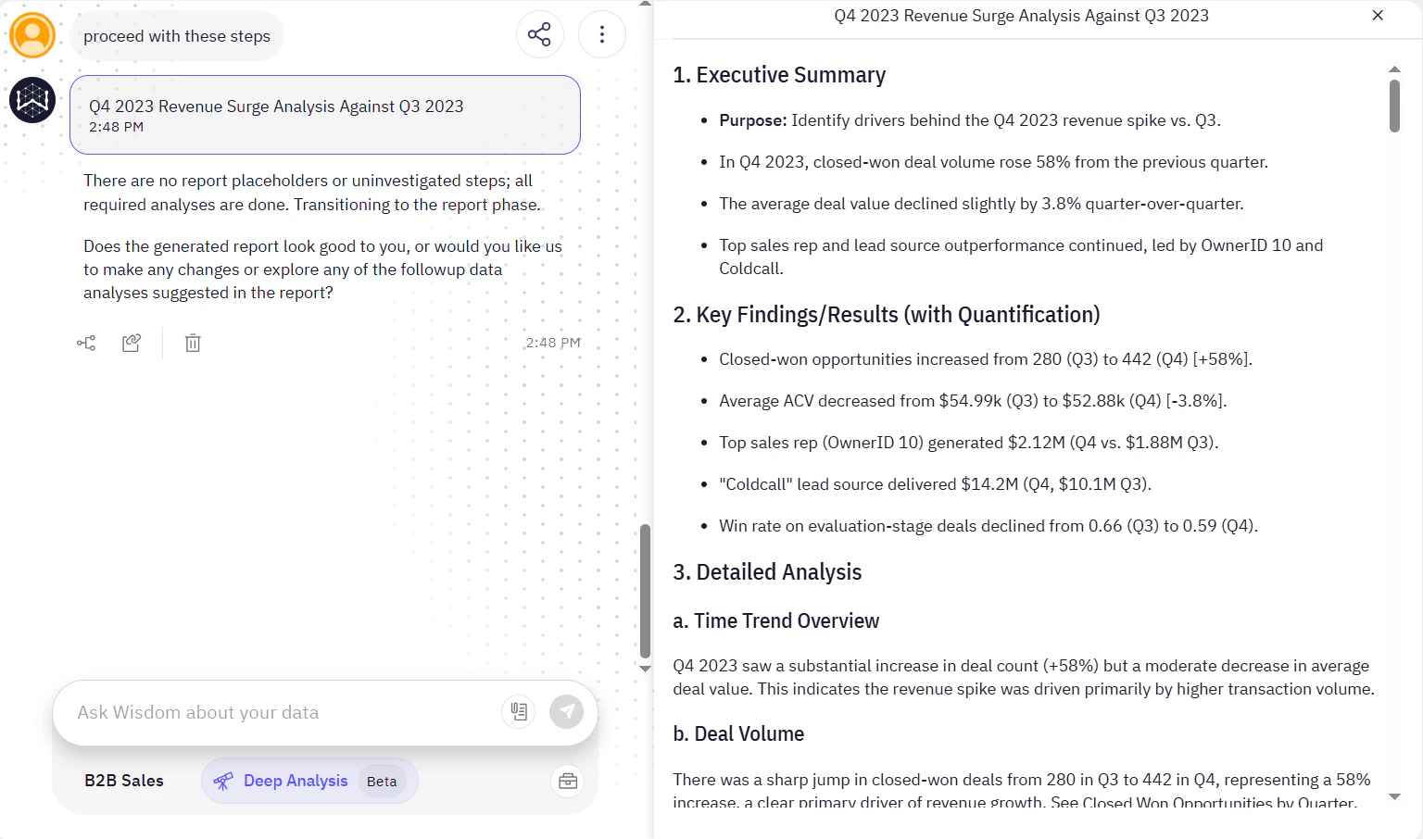Viewport: 1423px width, 839px height.
Task: Click the report title in the panel header
Action: 1021,16
